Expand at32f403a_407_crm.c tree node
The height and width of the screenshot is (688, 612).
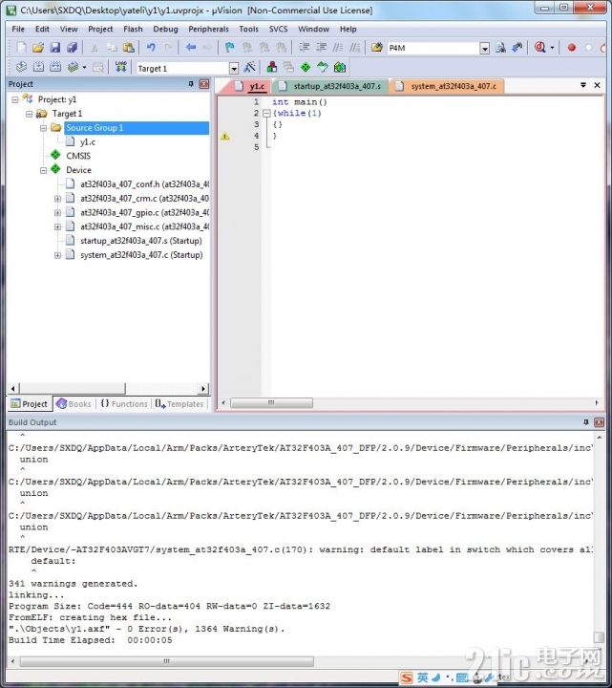(x=57, y=199)
